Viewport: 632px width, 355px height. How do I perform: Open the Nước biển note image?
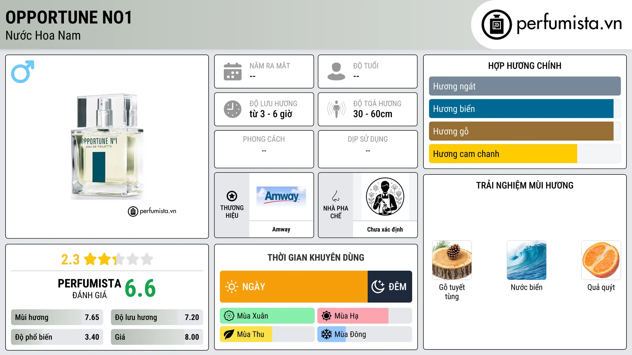pyautogui.click(x=526, y=260)
